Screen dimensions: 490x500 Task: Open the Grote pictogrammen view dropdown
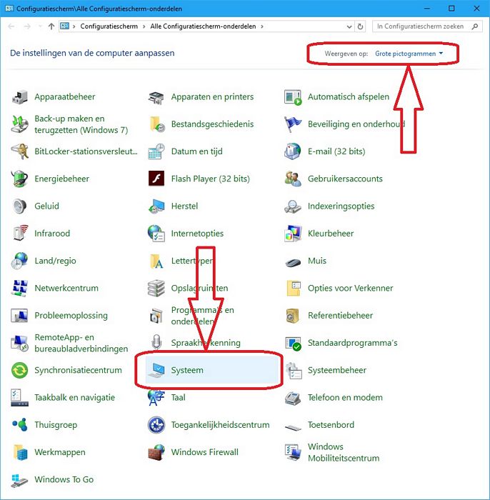tap(409, 54)
